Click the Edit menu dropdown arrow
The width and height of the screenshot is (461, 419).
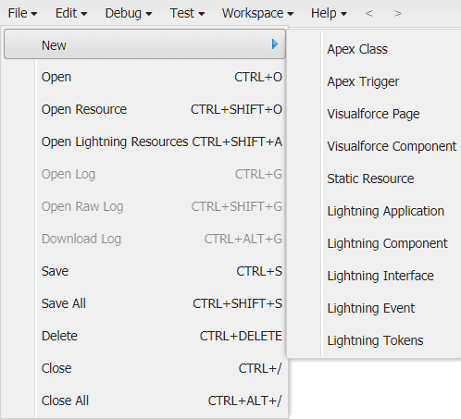84,14
